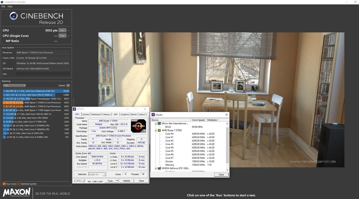Click the Clocks window title icon
The image size is (359, 199).
[153, 115]
